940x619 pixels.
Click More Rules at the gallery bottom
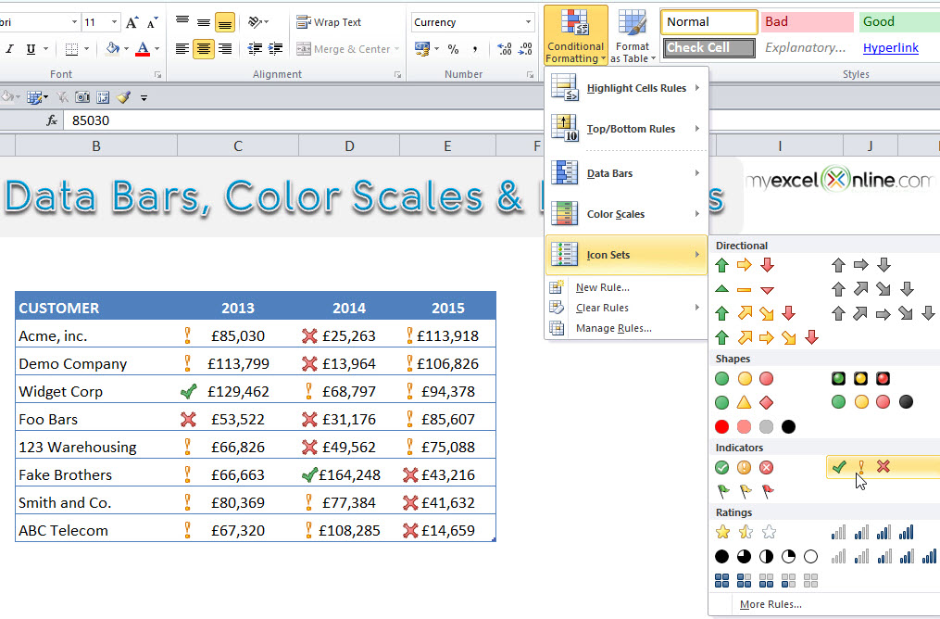pyautogui.click(x=771, y=603)
